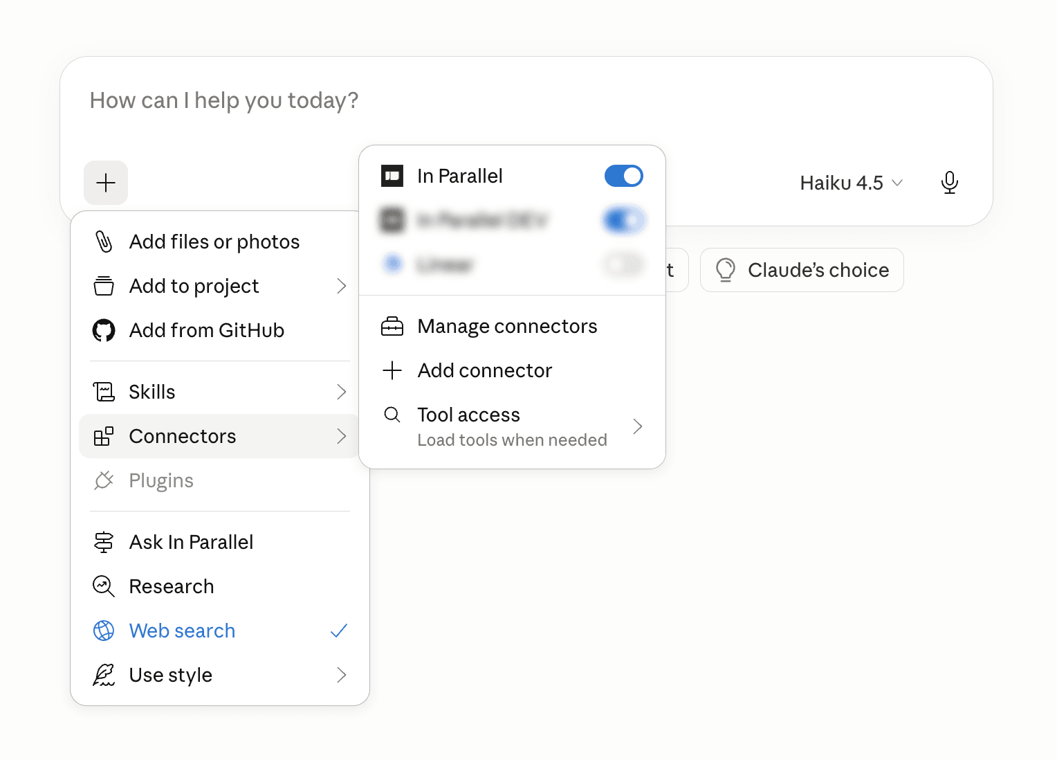The width and height of the screenshot is (1057, 760).
Task: Expand the Use style submenu chevron
Action: (x=341, y=675)
